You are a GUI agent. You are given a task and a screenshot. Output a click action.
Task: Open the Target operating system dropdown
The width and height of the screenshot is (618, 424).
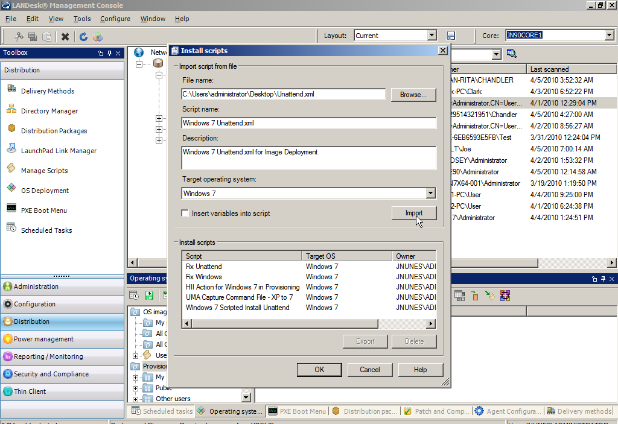pyautogui.click(x=430, y=194)
